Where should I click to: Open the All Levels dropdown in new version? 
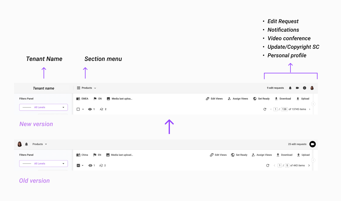point(44,107)
